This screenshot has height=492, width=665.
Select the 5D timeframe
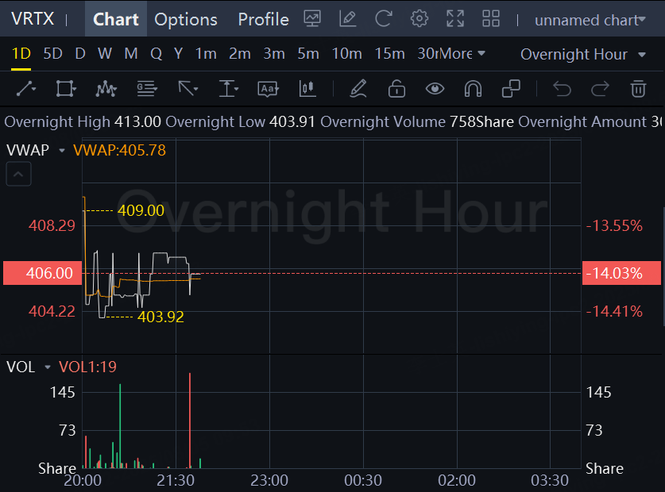[x=52, y=54]
